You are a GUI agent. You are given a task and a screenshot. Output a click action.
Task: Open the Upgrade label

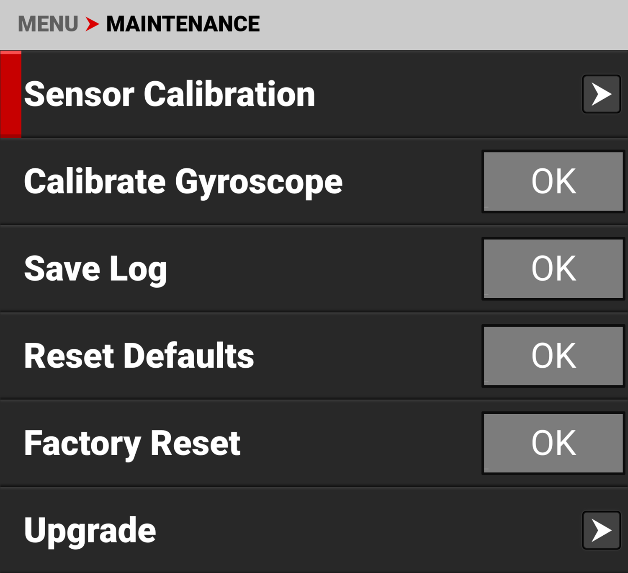pos(90,530)
